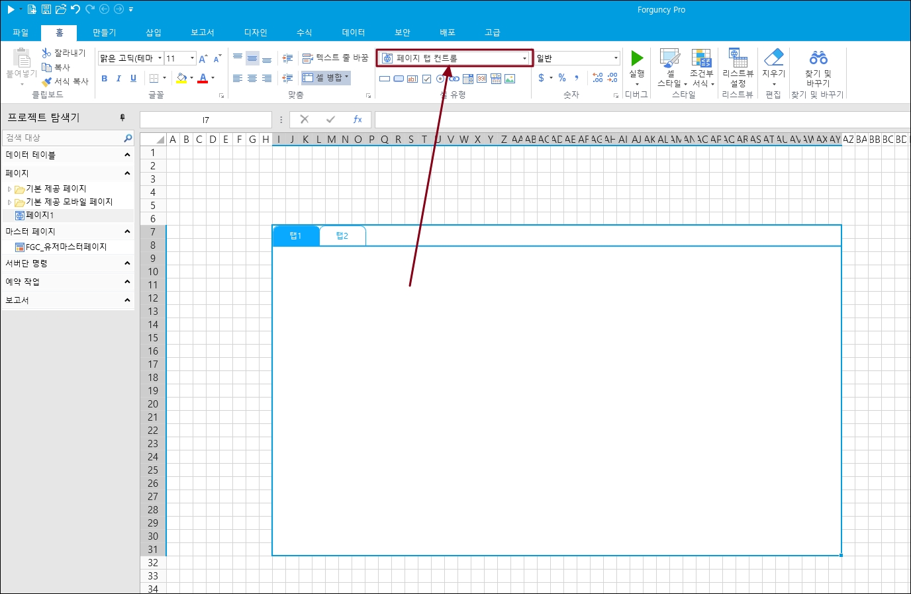Toggle italic formatting
This screenshot has height=594, width=911.
pyautogui.click(x=119, y=79)
